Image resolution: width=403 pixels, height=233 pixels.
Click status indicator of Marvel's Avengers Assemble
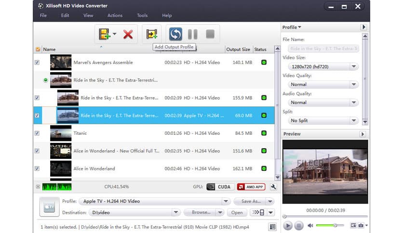click(264, 63)
